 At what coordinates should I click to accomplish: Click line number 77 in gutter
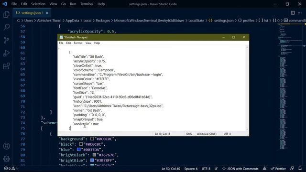click(22, 139)
